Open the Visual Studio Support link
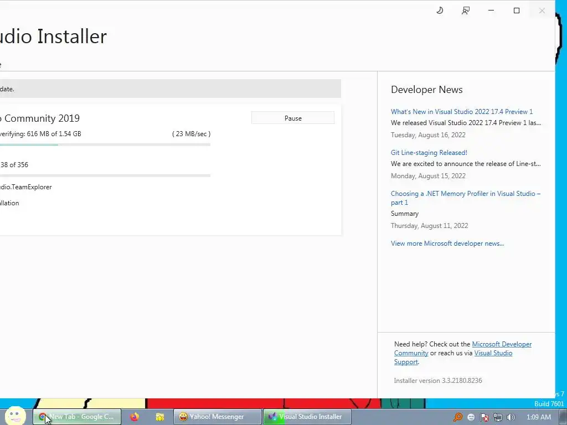This screenshot has height=425, width=567. (493, 353)
